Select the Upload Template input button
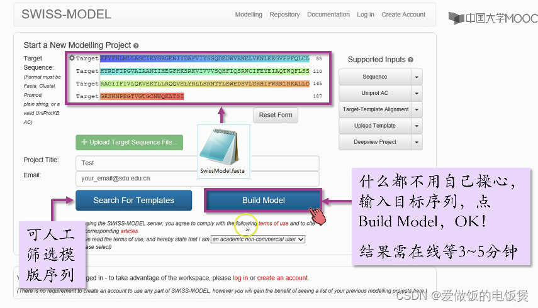This screenshot has width=538, height=308. [x=374, y=126]
